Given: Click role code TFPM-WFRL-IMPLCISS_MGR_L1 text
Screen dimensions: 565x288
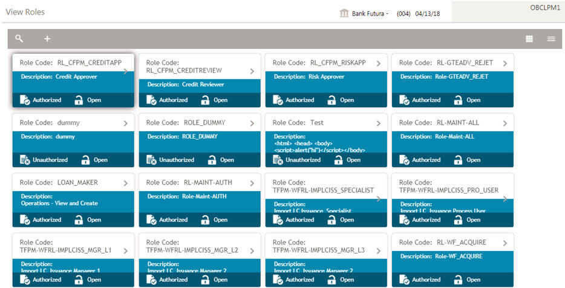Looking at the screenshot, I should [65, 250].
